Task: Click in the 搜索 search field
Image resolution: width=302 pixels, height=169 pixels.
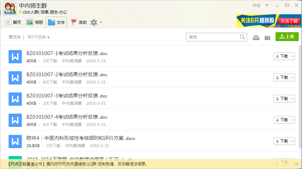Action: 213,37
